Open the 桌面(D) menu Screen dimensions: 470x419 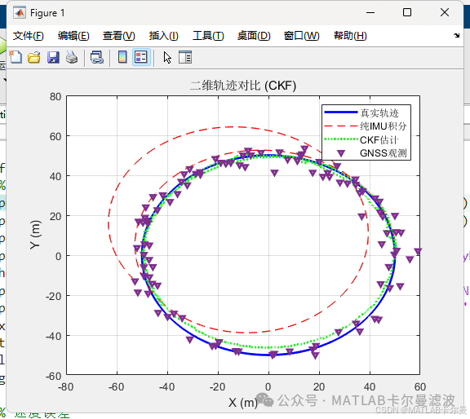click(254, 36)
